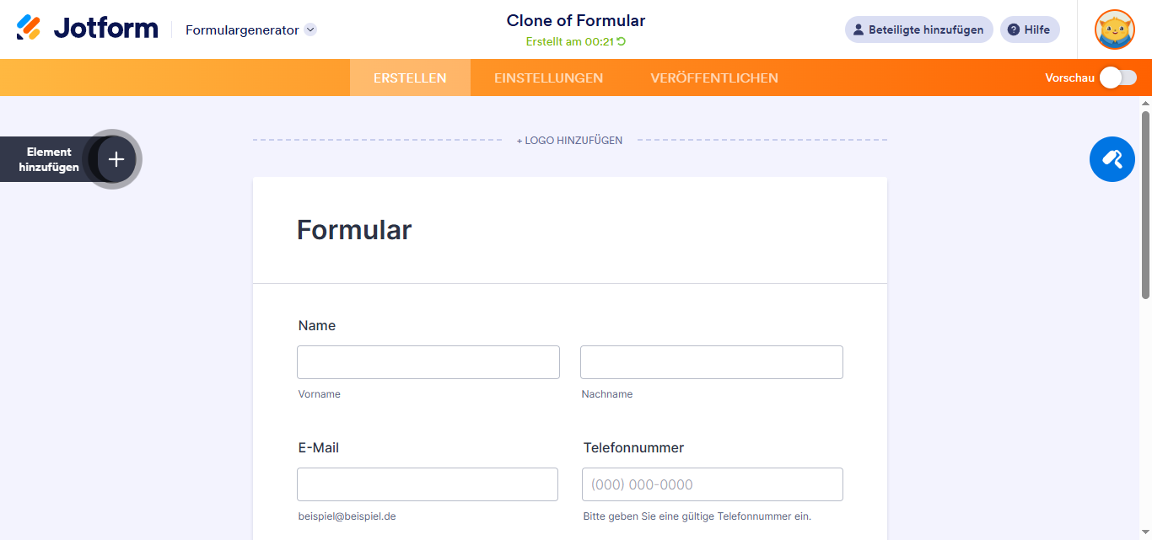1152x540 pixels.
Task: Open the form designer paint roller
Action: point(1112,159)
